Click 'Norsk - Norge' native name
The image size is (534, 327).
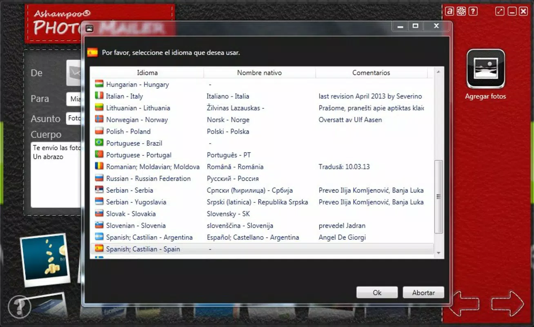(x=228, y=120)
